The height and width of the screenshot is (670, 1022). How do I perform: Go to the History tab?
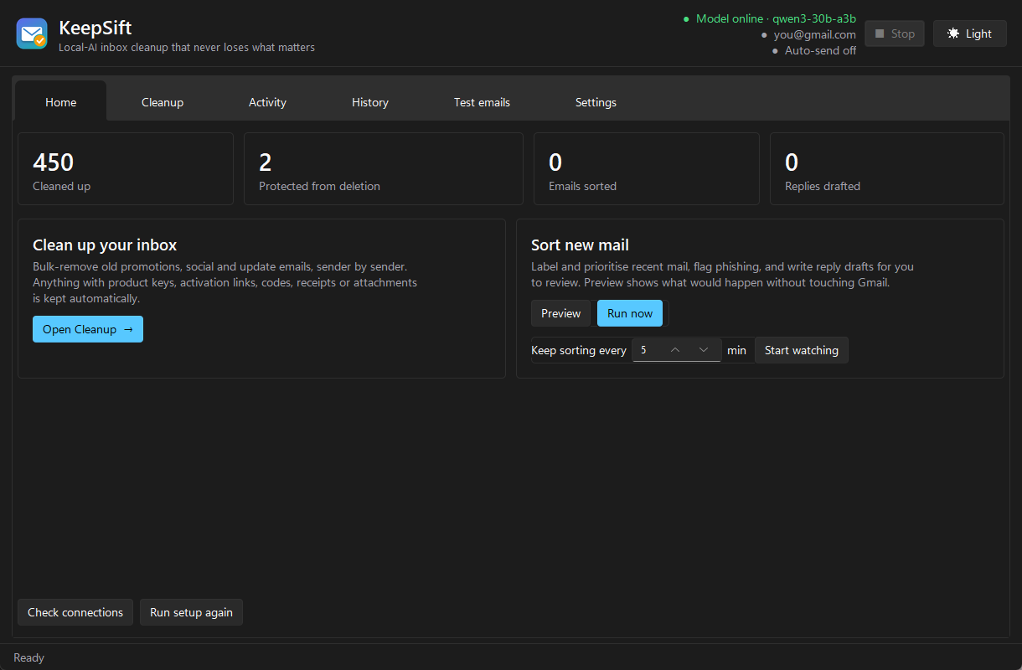click(370, 102)
